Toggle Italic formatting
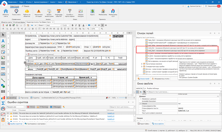 [76, 25]
